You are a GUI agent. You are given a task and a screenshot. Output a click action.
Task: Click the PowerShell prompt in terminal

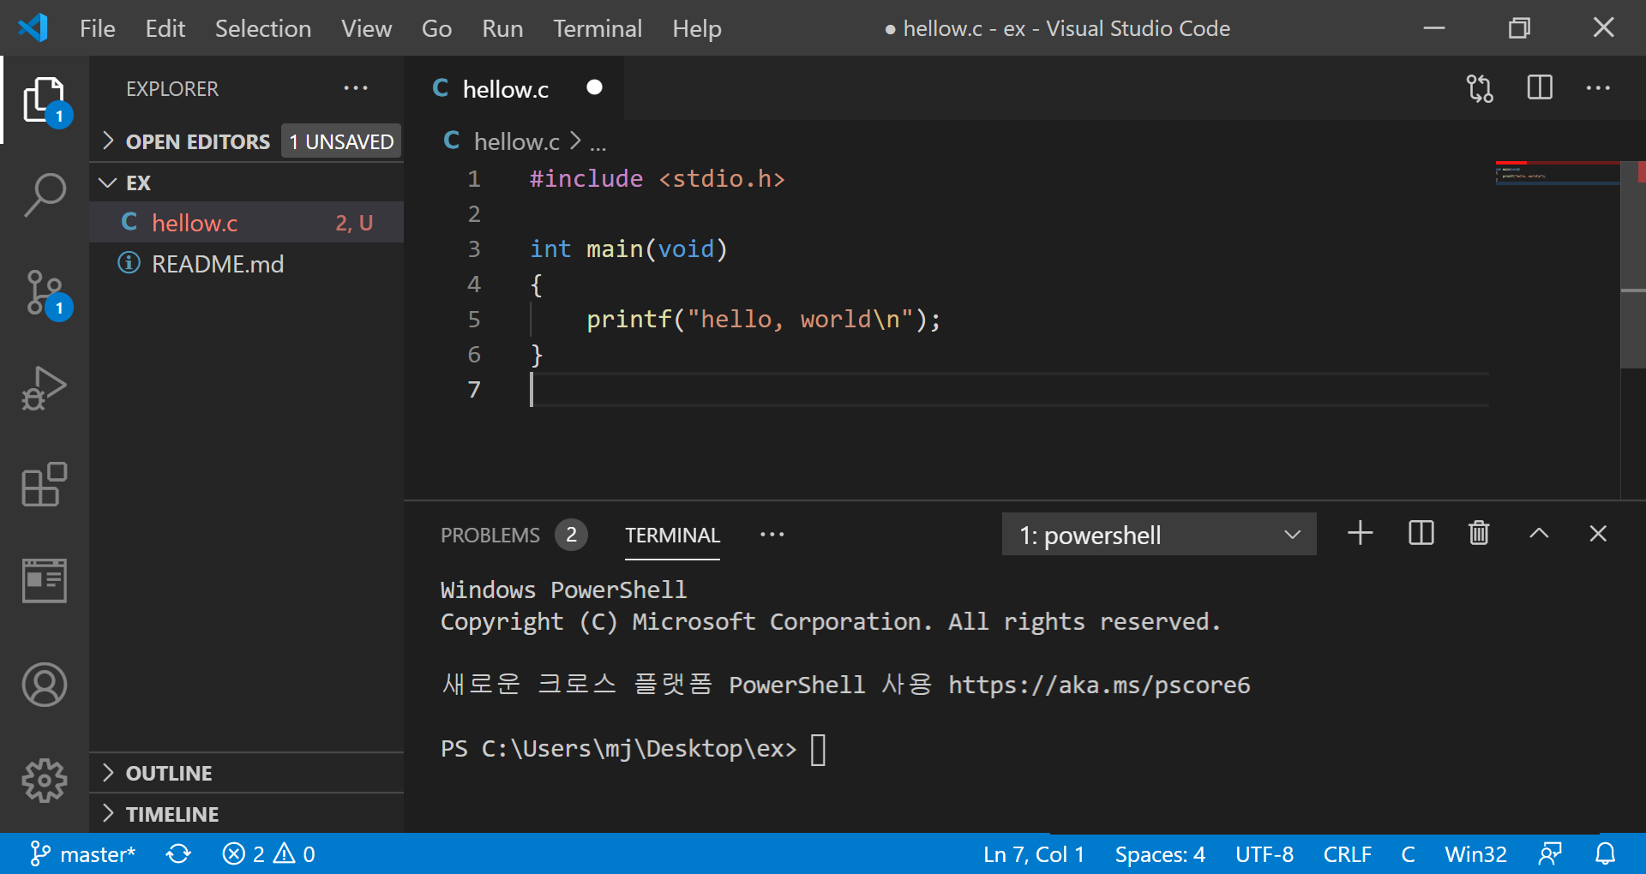(x=619, y=749)
